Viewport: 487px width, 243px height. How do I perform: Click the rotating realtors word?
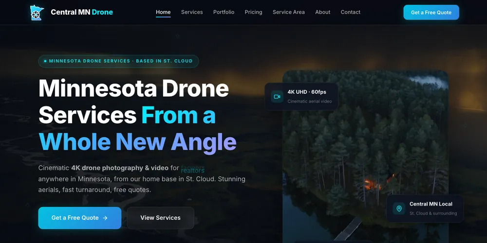[192, 171]
